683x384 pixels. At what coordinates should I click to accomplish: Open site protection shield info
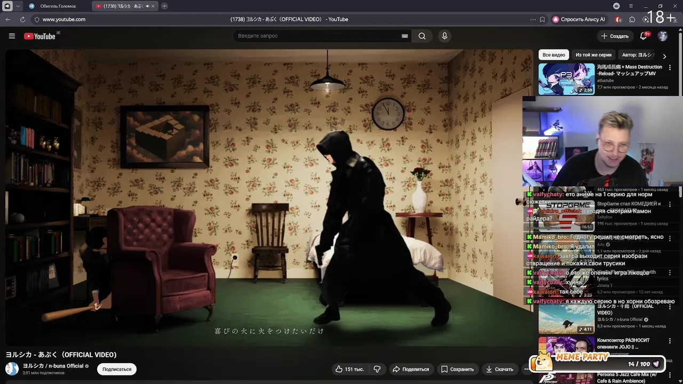pyautogui.click(x=37, y=19)
